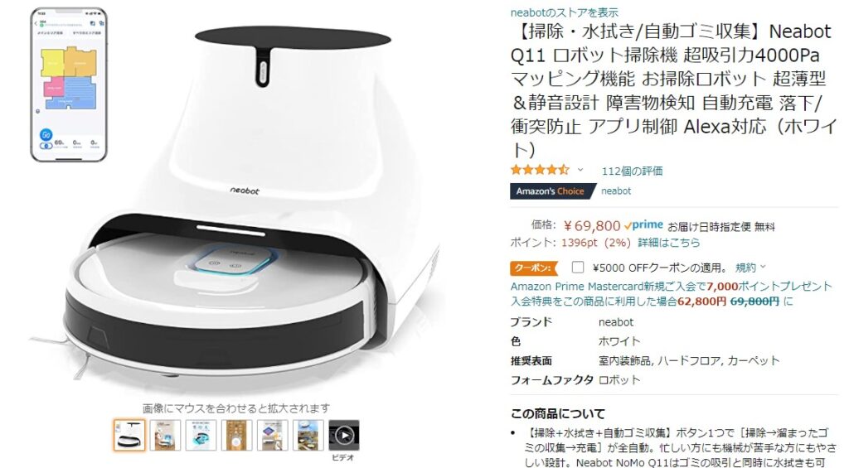Expand the coupon 規約 terms chevron
The image size is (849, 468).
point(764,267)
